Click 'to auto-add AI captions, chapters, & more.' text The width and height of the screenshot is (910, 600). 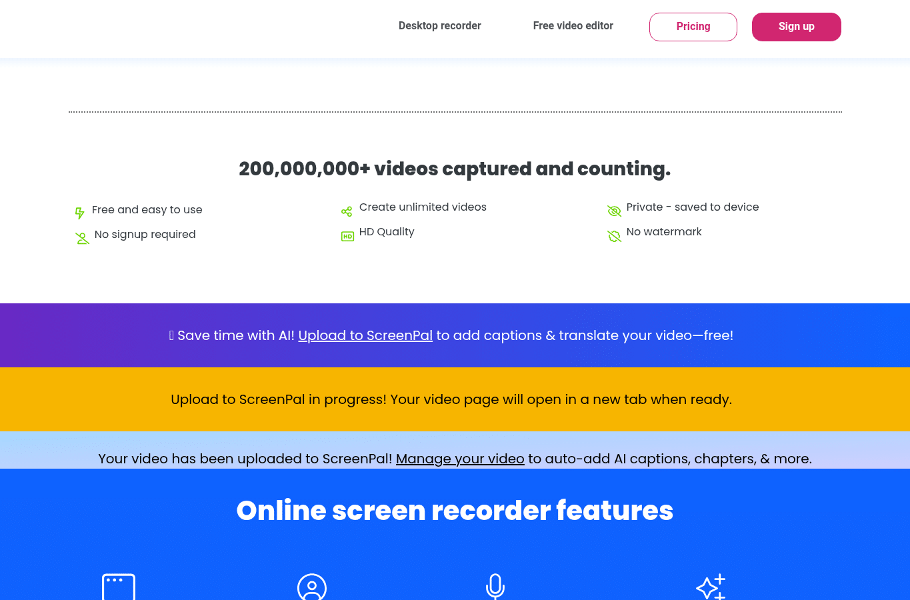coord(670,459)
